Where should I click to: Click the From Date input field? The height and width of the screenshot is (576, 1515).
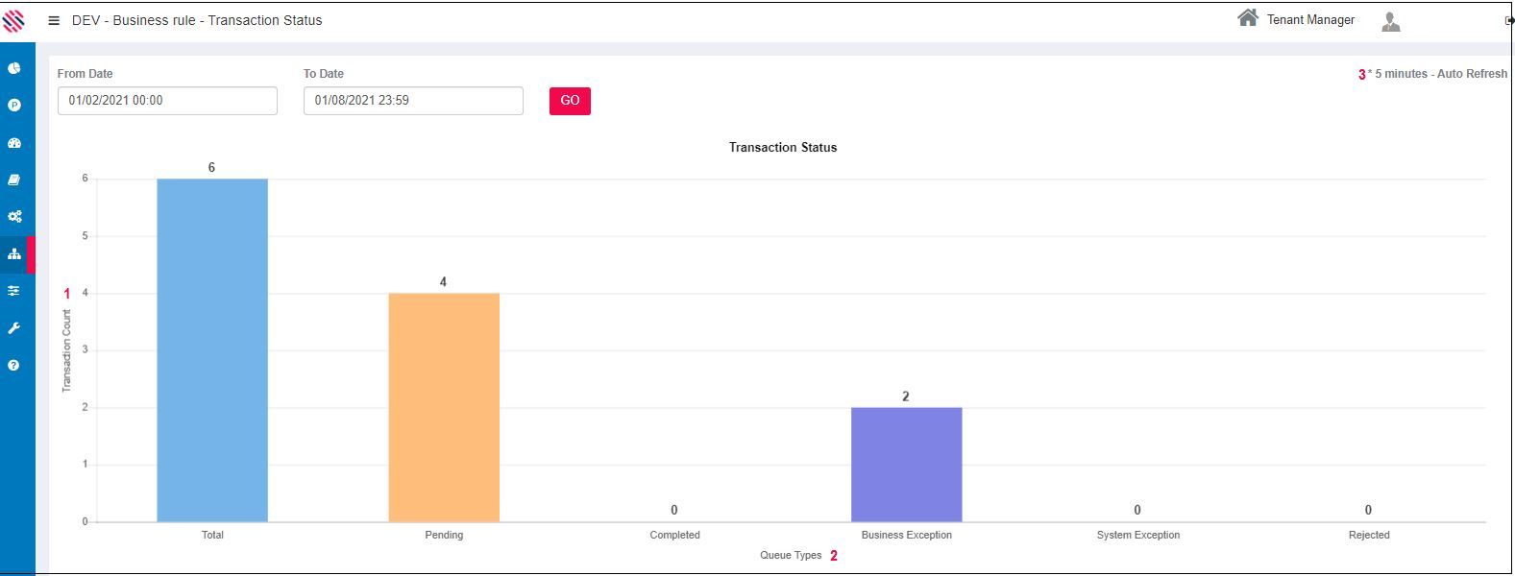167,101
